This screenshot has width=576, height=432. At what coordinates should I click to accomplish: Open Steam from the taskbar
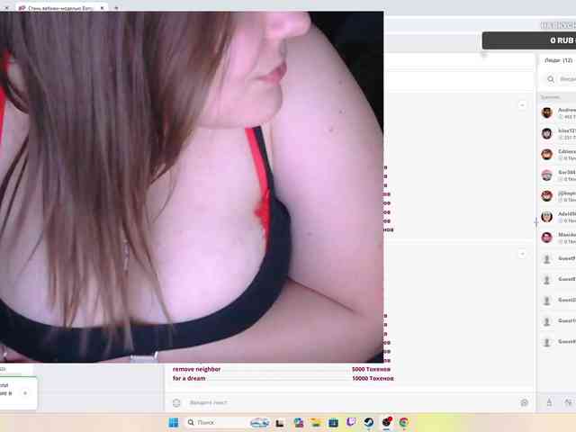point(368,422)
